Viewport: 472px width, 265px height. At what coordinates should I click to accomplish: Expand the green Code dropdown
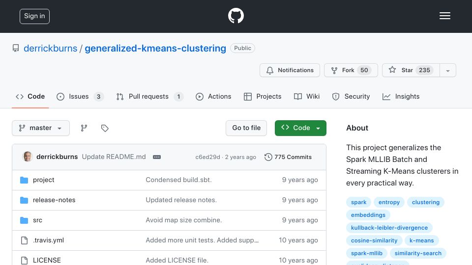coord(300,128)
